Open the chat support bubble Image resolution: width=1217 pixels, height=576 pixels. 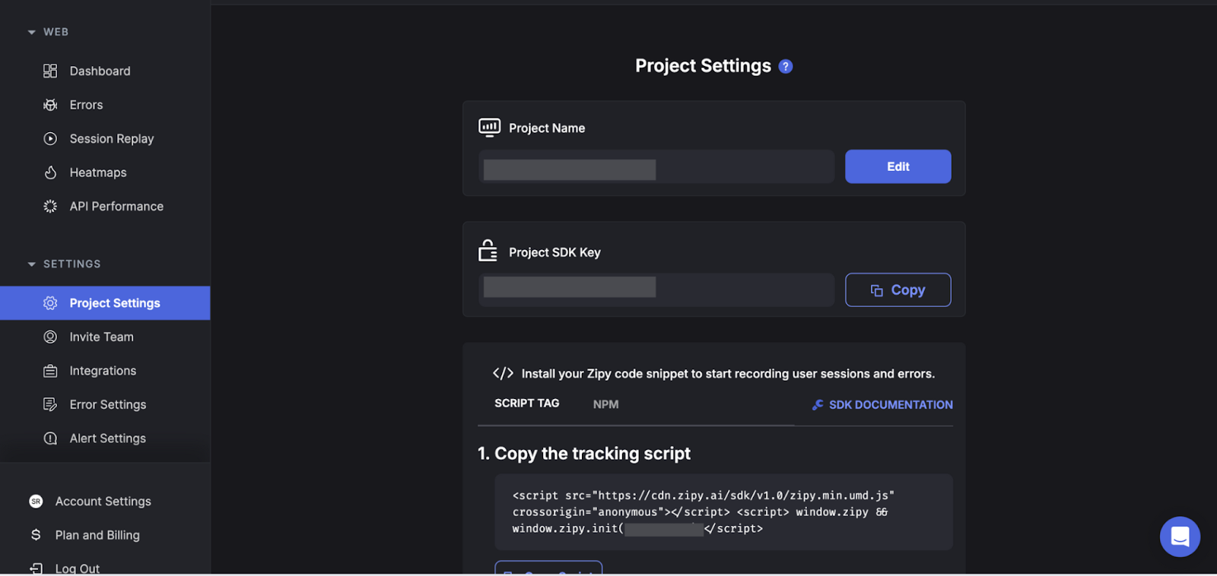click(1180, 536)
